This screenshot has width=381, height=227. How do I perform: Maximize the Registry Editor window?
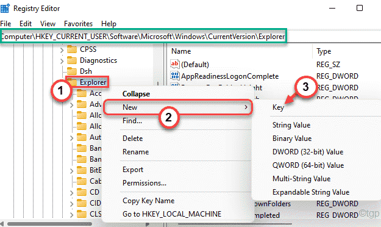pos(360,8)
